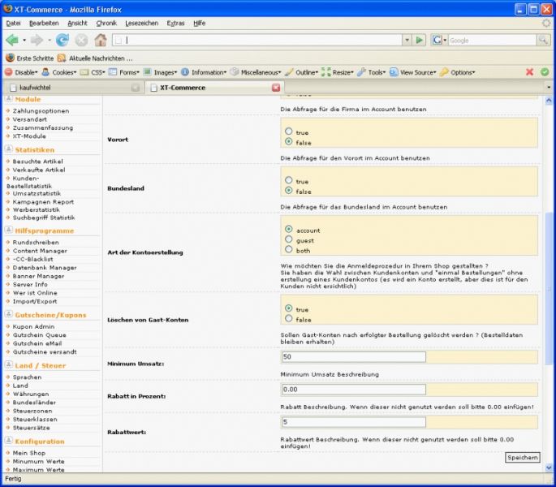Open the Disable developer toolbar menu

(21, 72)
